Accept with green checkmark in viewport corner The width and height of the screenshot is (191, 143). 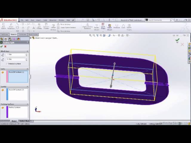coord(178,40)
